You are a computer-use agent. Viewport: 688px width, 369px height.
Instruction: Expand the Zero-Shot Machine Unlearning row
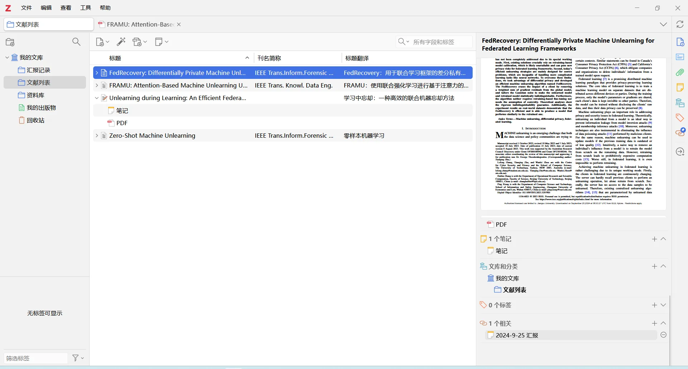tap(97, 136)
